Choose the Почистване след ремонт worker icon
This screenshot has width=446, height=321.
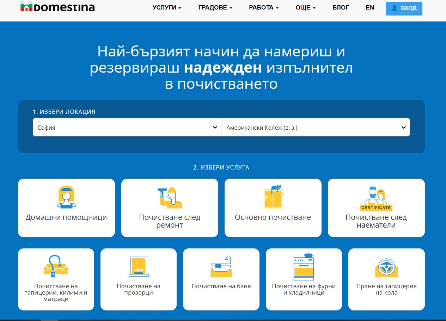[x=170, y=198]
